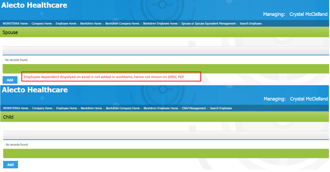Open BenAdmin Employee Home in the Child breadcrumb
Image resolution: width=330 pixels, height=172 pixels.
pos(161,108)
